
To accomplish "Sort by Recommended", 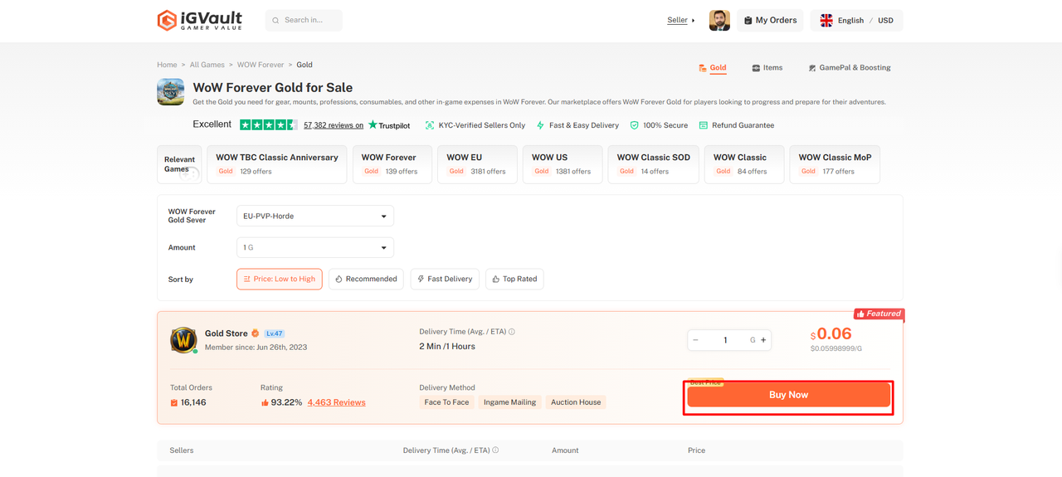I will [x=366, y=279].
